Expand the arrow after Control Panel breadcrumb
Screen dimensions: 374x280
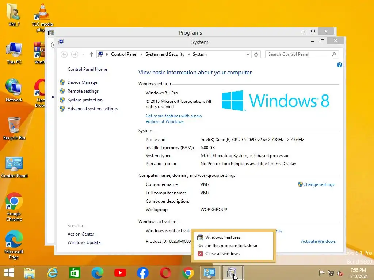point(141,55)
